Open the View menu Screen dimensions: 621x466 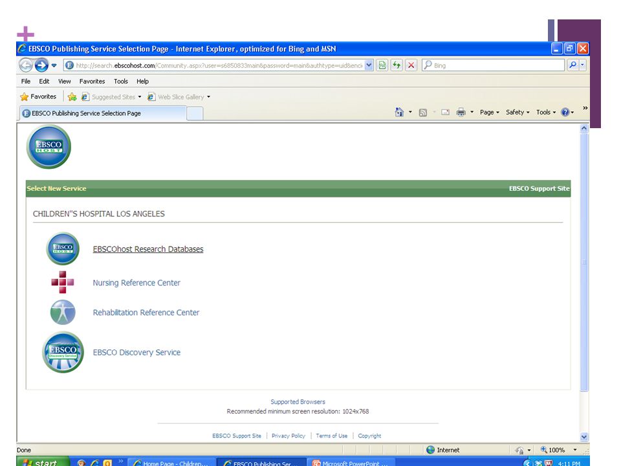pyautogui.click(x=65, y=82)
